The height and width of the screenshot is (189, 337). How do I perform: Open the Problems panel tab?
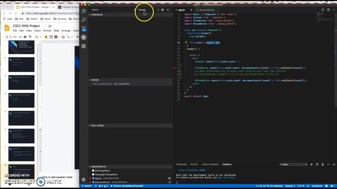pyautogui.click(x=181, y=164)
